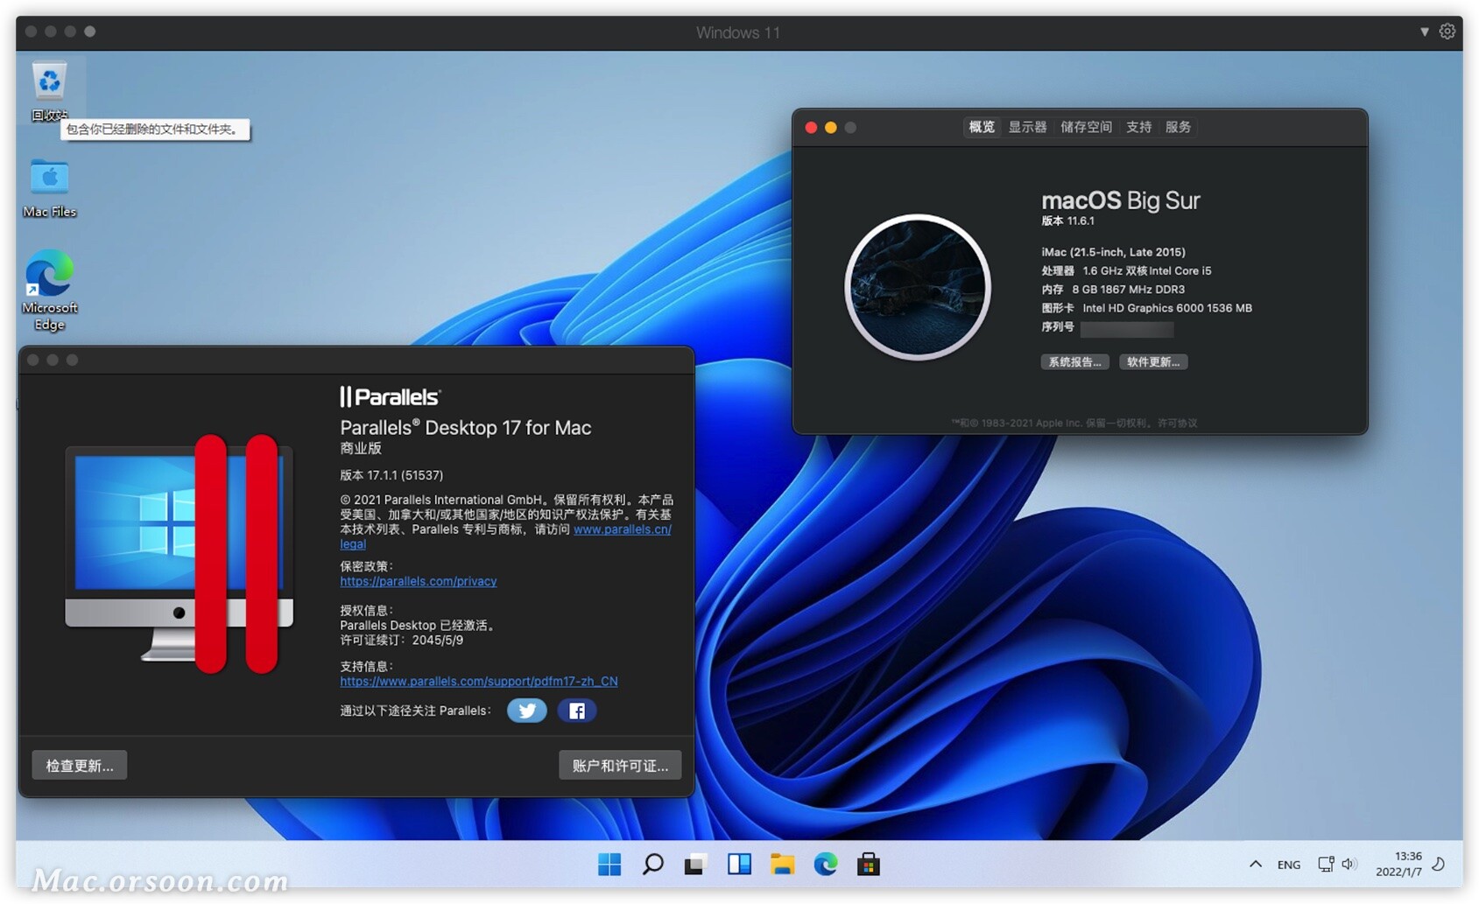Open VM settings gear in title bar
This screenshot has height=904, width=1479.
point(1447,32)
